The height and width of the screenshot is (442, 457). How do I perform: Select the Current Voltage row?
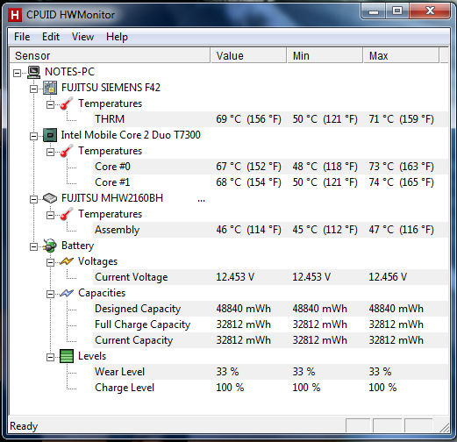pos(271,277)
